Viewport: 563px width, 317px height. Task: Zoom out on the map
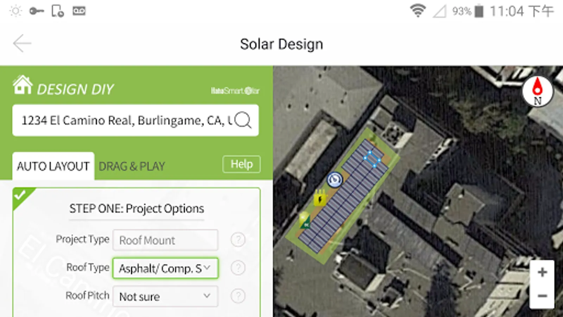pos(542,296)
